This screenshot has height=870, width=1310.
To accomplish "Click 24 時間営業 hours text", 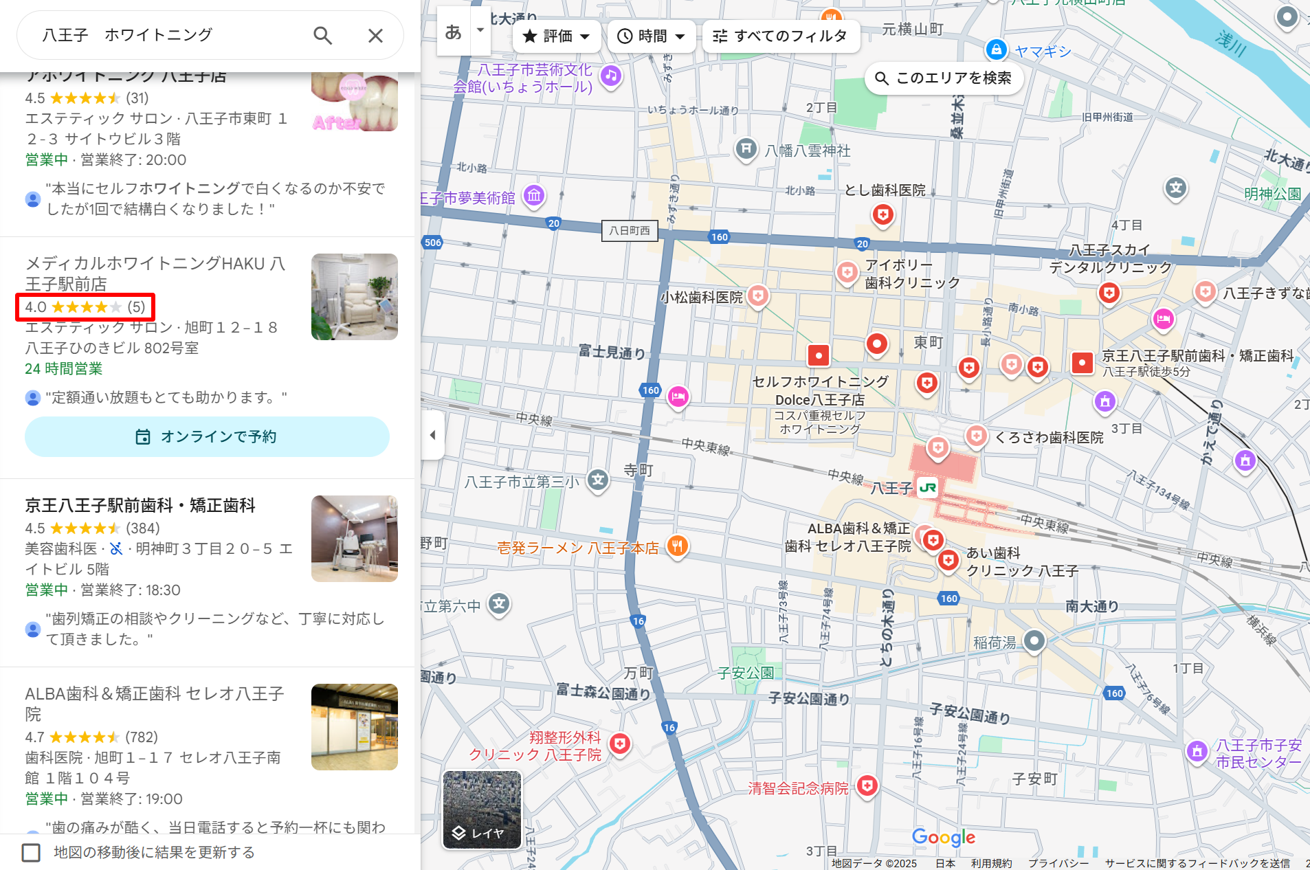I will pos(64,369).
